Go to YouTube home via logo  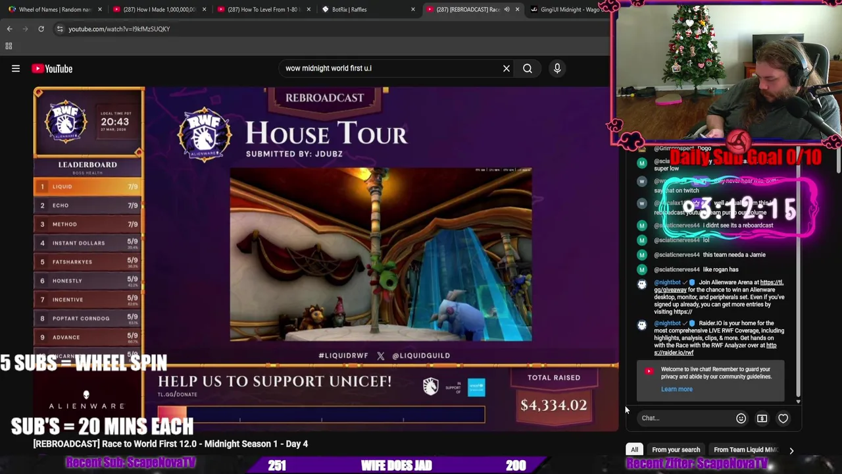52,68
